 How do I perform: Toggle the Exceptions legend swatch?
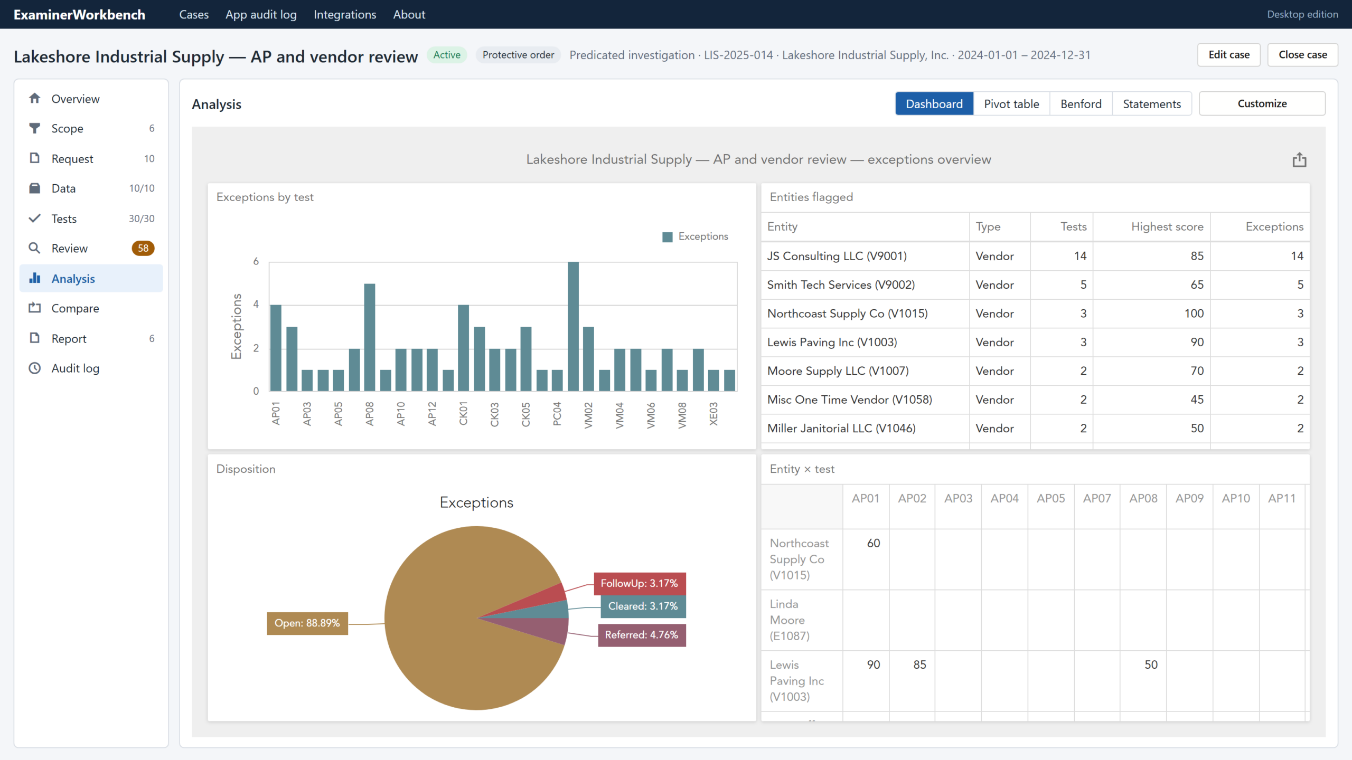click(x=668, y=237)
